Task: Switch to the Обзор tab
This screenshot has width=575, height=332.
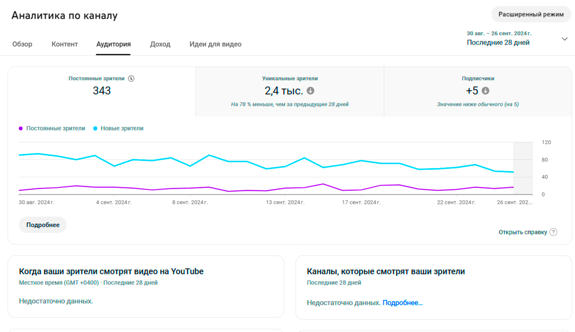Action: tap(22, 44)
